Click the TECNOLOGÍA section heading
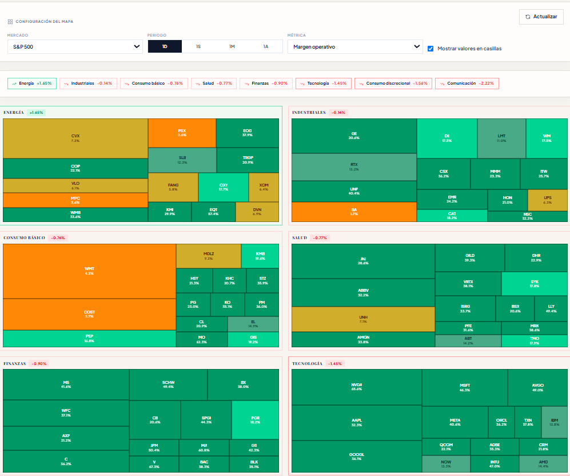The height and width of the screenshot is (476, 570). tap(307, 364)
